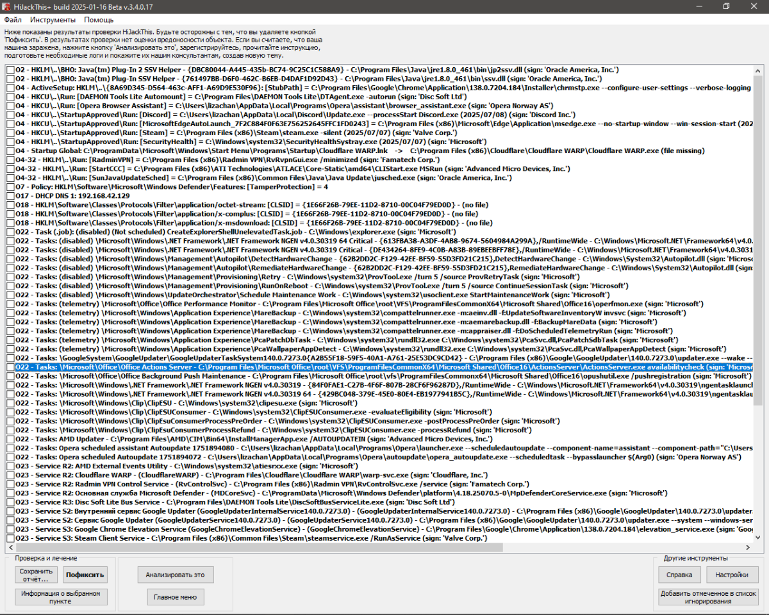This screenshot has height=615, width=769.
Task: Open Главное меню
Action: pyautogui.click(x=175, y=597)
